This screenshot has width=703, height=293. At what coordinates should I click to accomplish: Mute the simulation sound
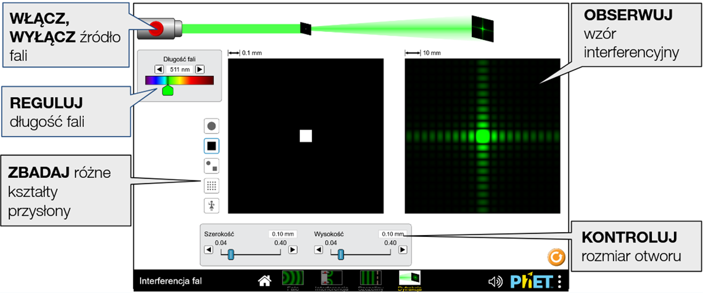[x=495, y=282]
